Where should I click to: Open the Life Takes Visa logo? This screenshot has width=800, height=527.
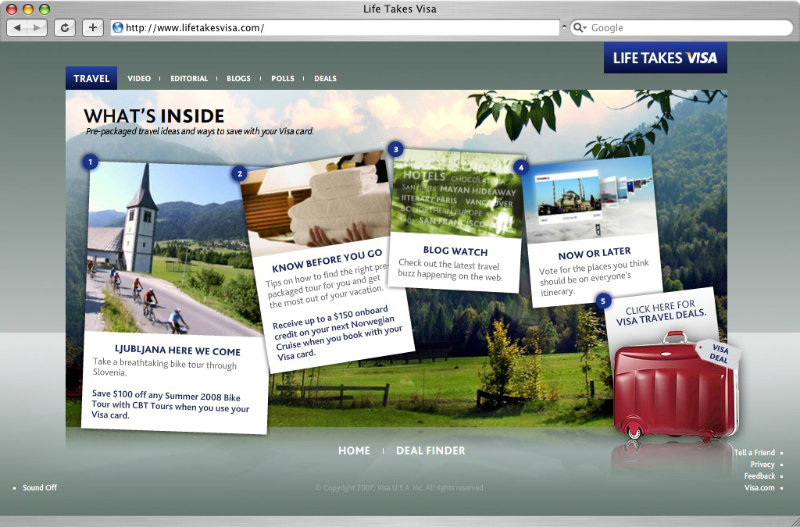(x=666, y=58)
